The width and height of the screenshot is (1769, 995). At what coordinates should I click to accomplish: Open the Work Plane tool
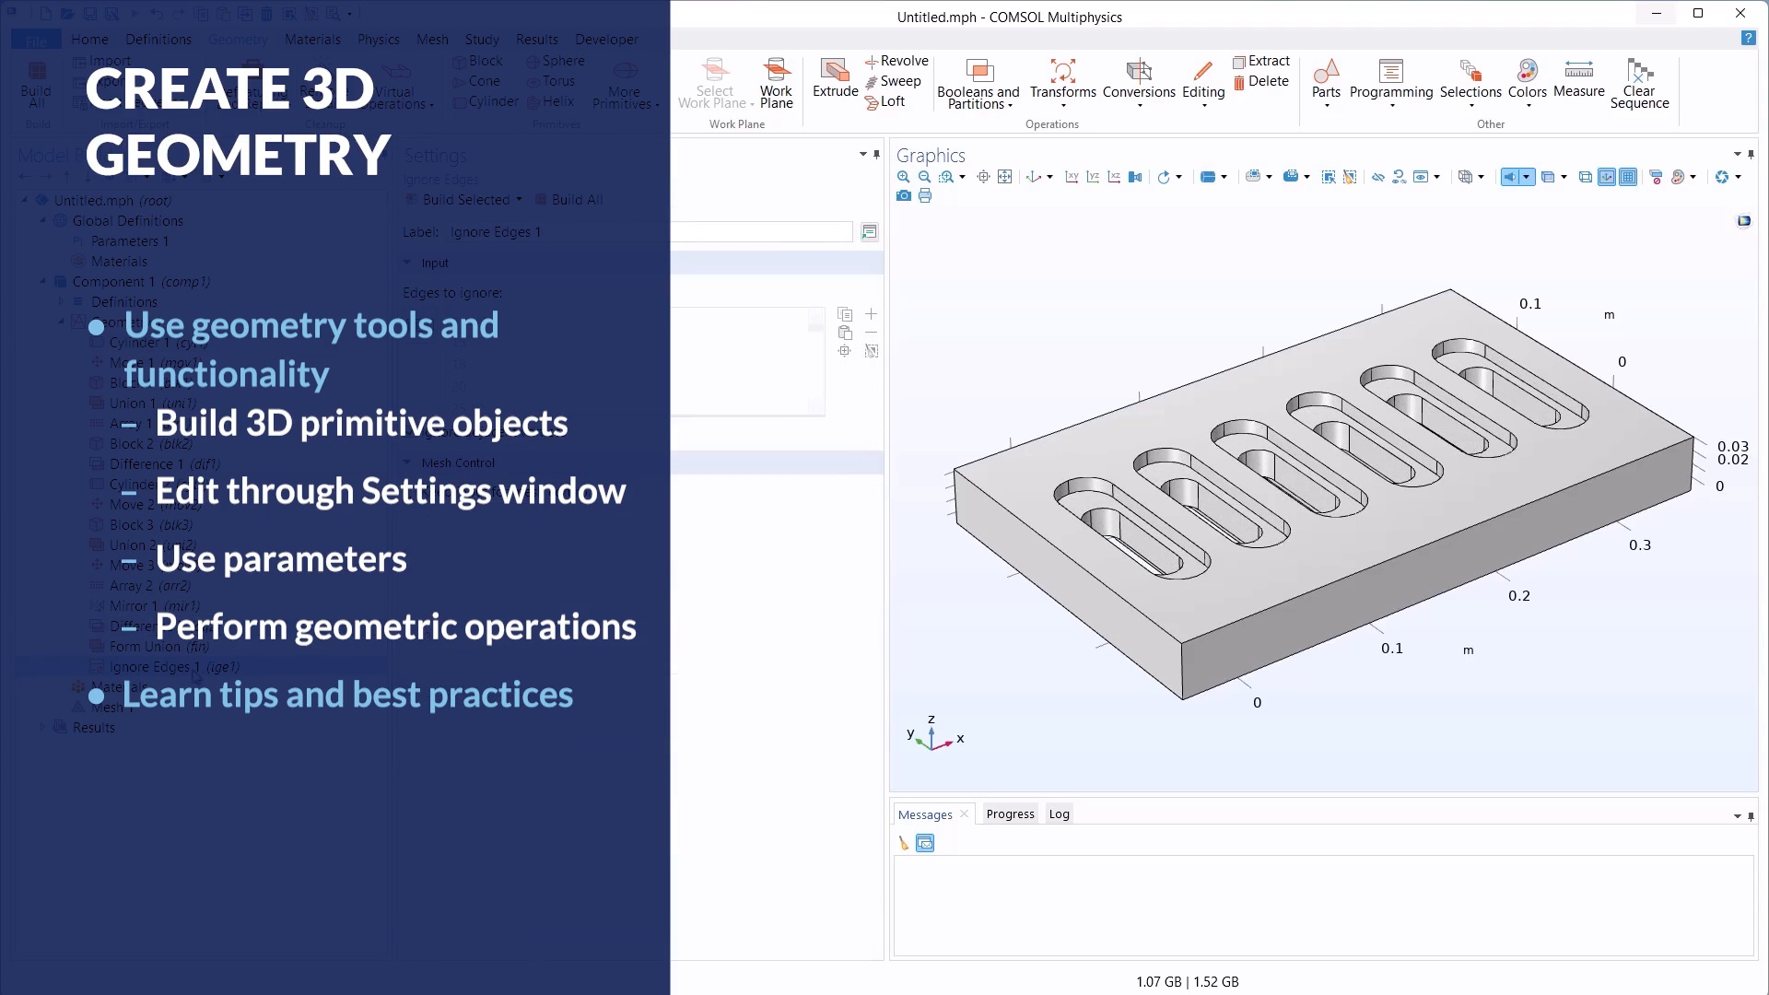click(x=776, y=84)
